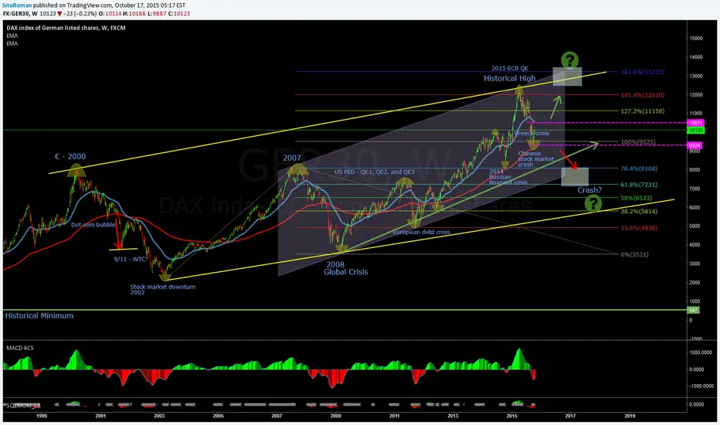
Task: Select the € - 2000 annotation
Action: 70,157
